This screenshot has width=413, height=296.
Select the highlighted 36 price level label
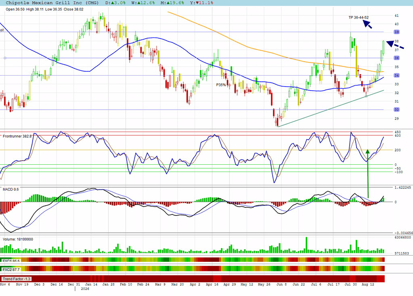[396, 58]
